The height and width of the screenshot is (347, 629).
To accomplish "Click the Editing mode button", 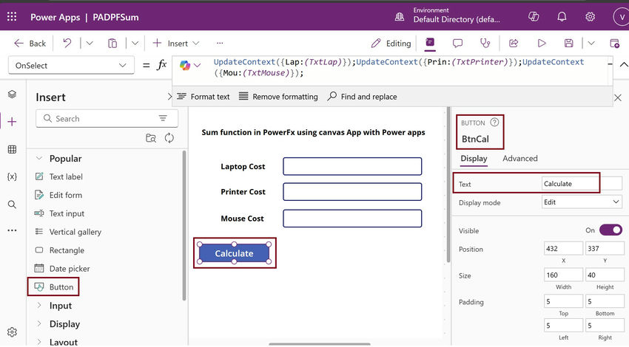I will tap(391, 44).
